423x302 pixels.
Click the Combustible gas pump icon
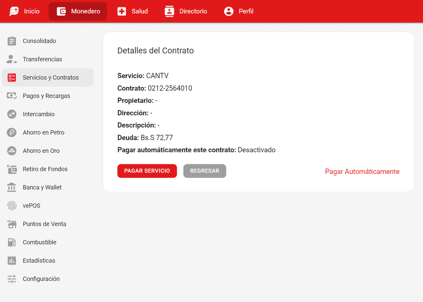coord(12,242)
